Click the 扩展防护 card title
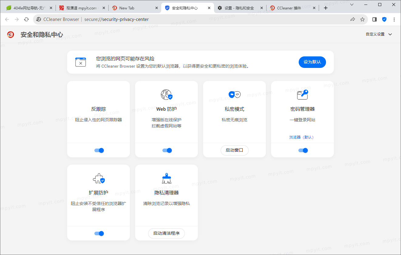Screen dimensions: 401x255 click(98, 193)
